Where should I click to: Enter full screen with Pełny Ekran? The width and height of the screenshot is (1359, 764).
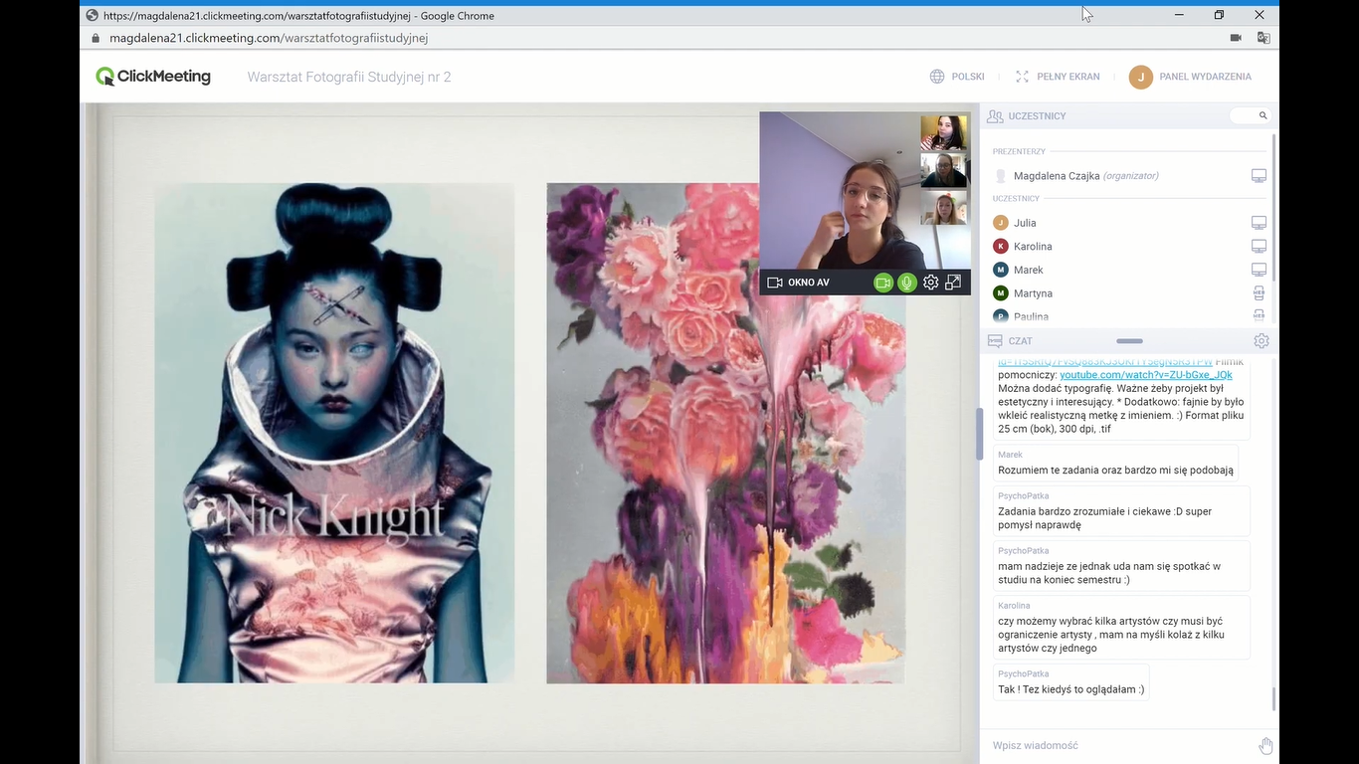(x=1058, y=77)
